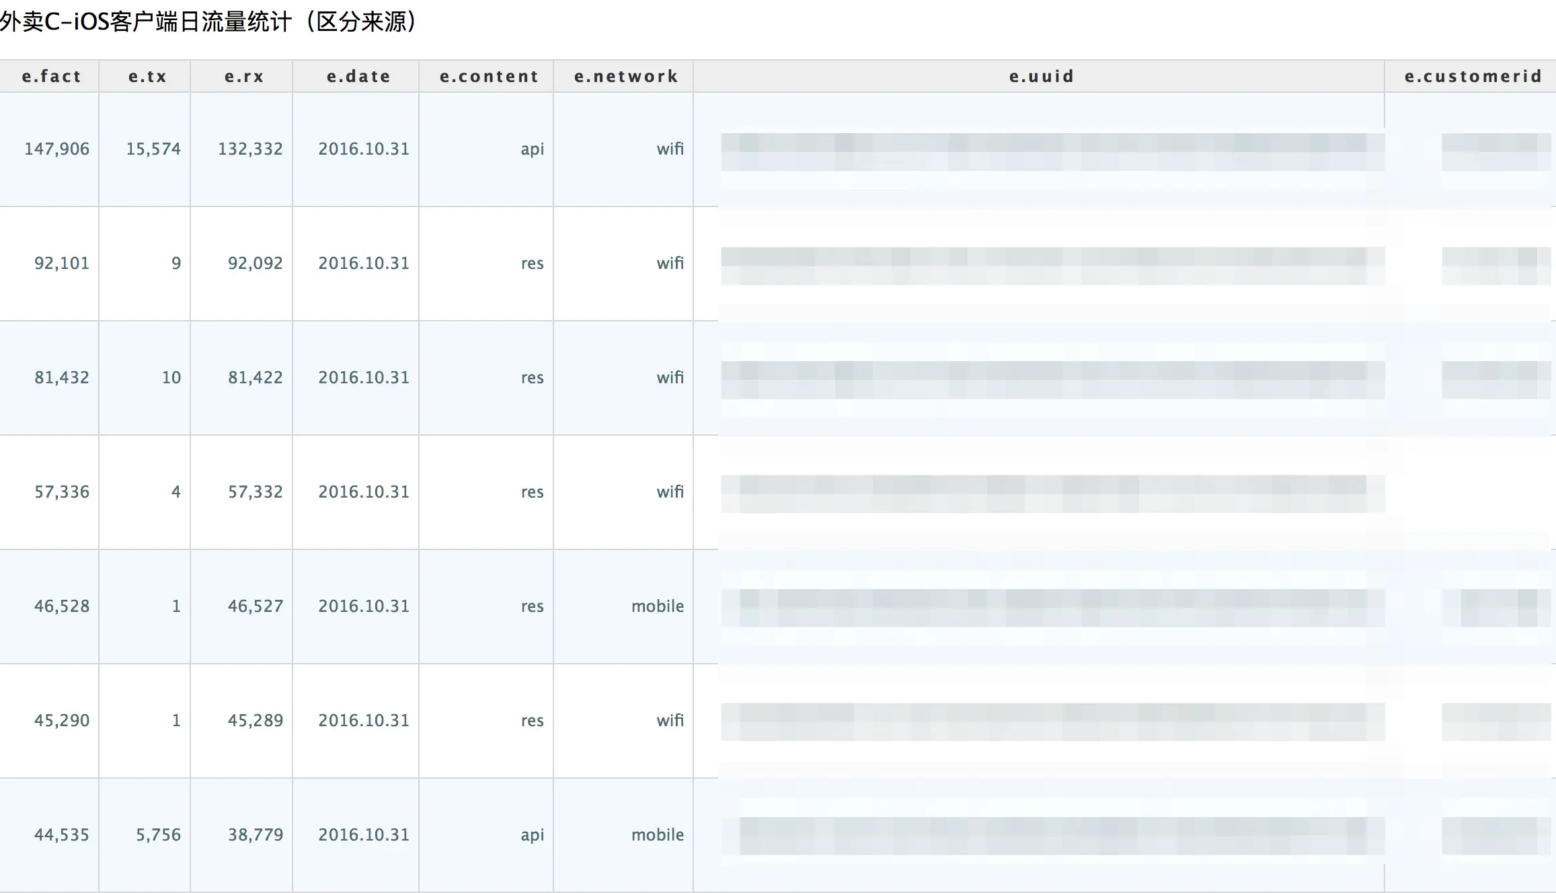Screen dimensions: 1556x893
Task: Click the e.rx column header
Action: (244, 77)
